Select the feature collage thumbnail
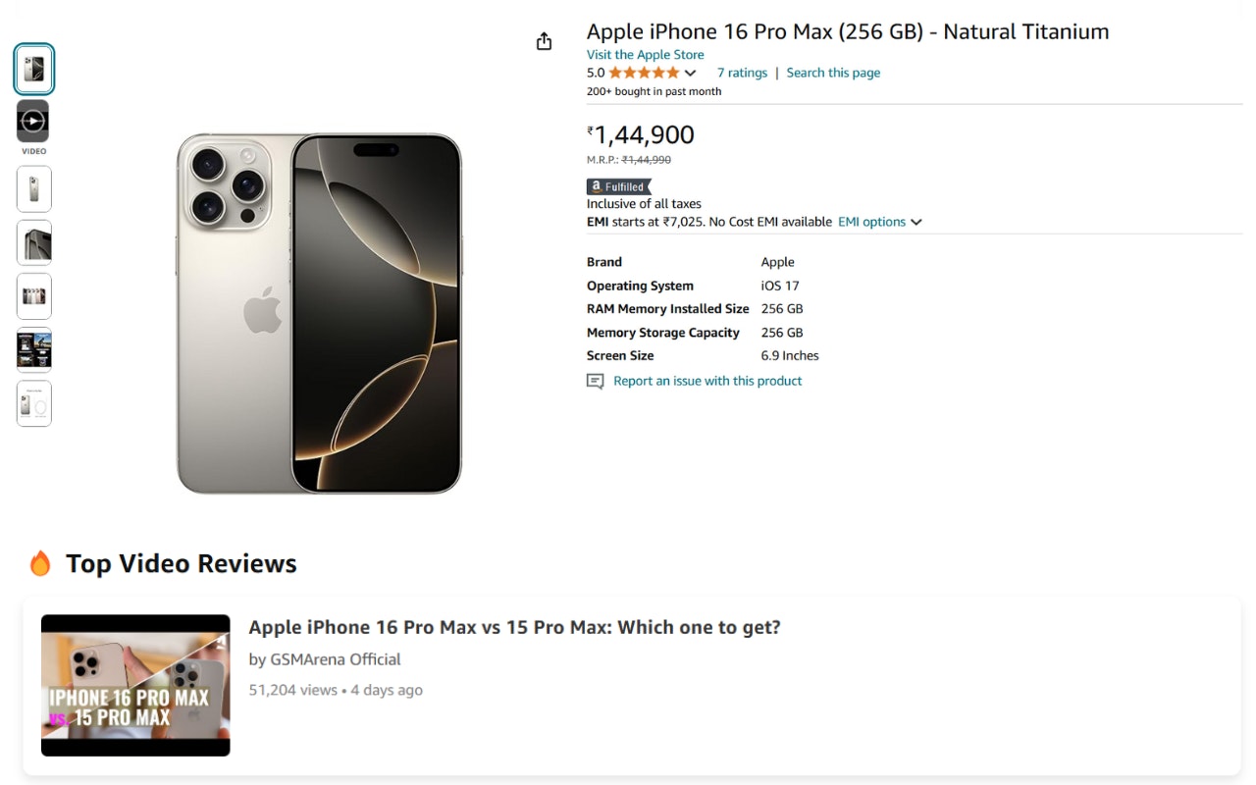Image resolution: width=1256 pixels, height=785 pixels. click(x=33, y=350)
